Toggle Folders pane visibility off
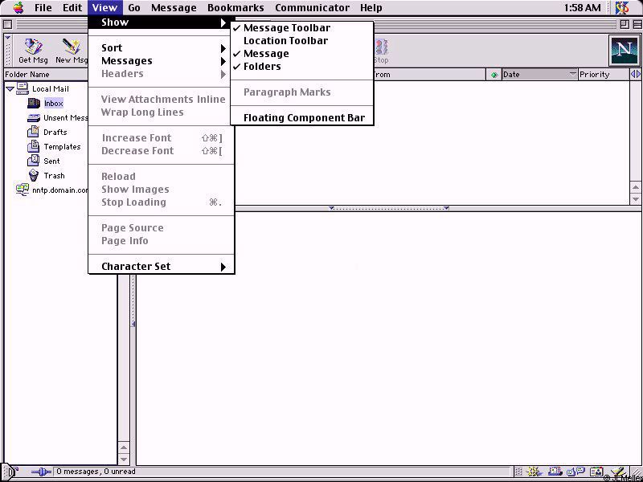Screen dimensions: 643x482 (x=262, y=67)
